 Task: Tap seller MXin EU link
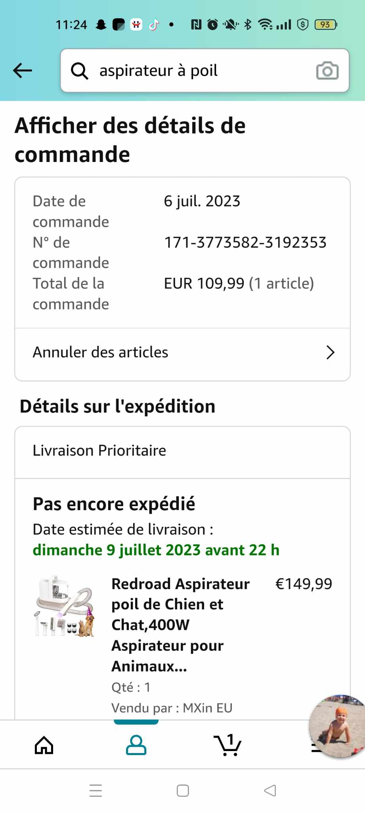tap(207, 708)
